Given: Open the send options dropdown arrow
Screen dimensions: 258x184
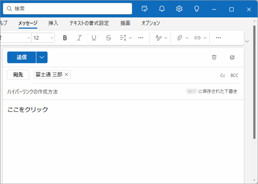Looking at the screenshot, I should pos(42,57).
